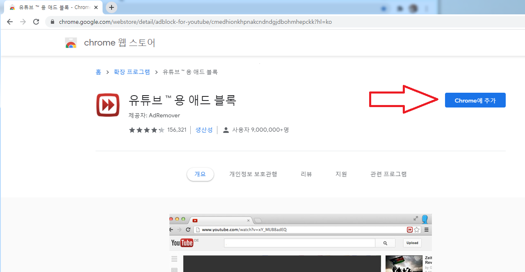
Task: Close the 유튜브 용 애드 블록 browser tab
Action: [x=96, y=7]
